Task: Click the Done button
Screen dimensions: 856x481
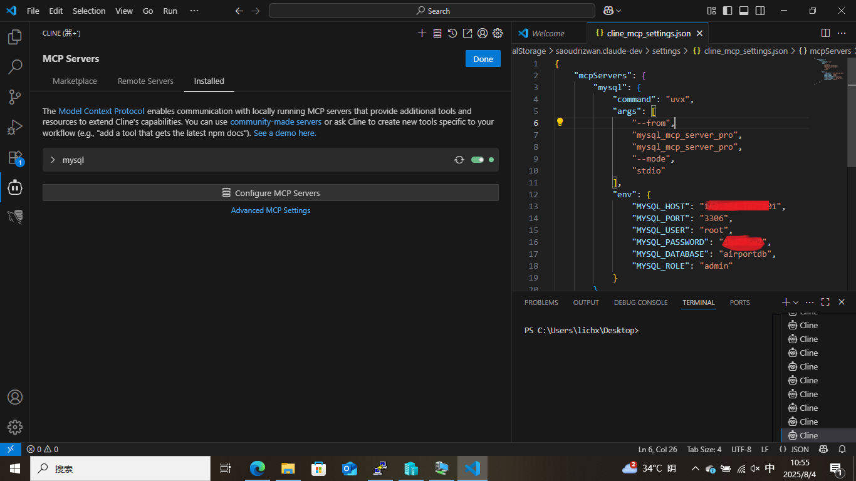Action: click(x=483, y=59)
